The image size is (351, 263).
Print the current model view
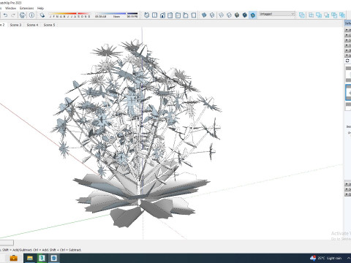(x=23, y=15)
